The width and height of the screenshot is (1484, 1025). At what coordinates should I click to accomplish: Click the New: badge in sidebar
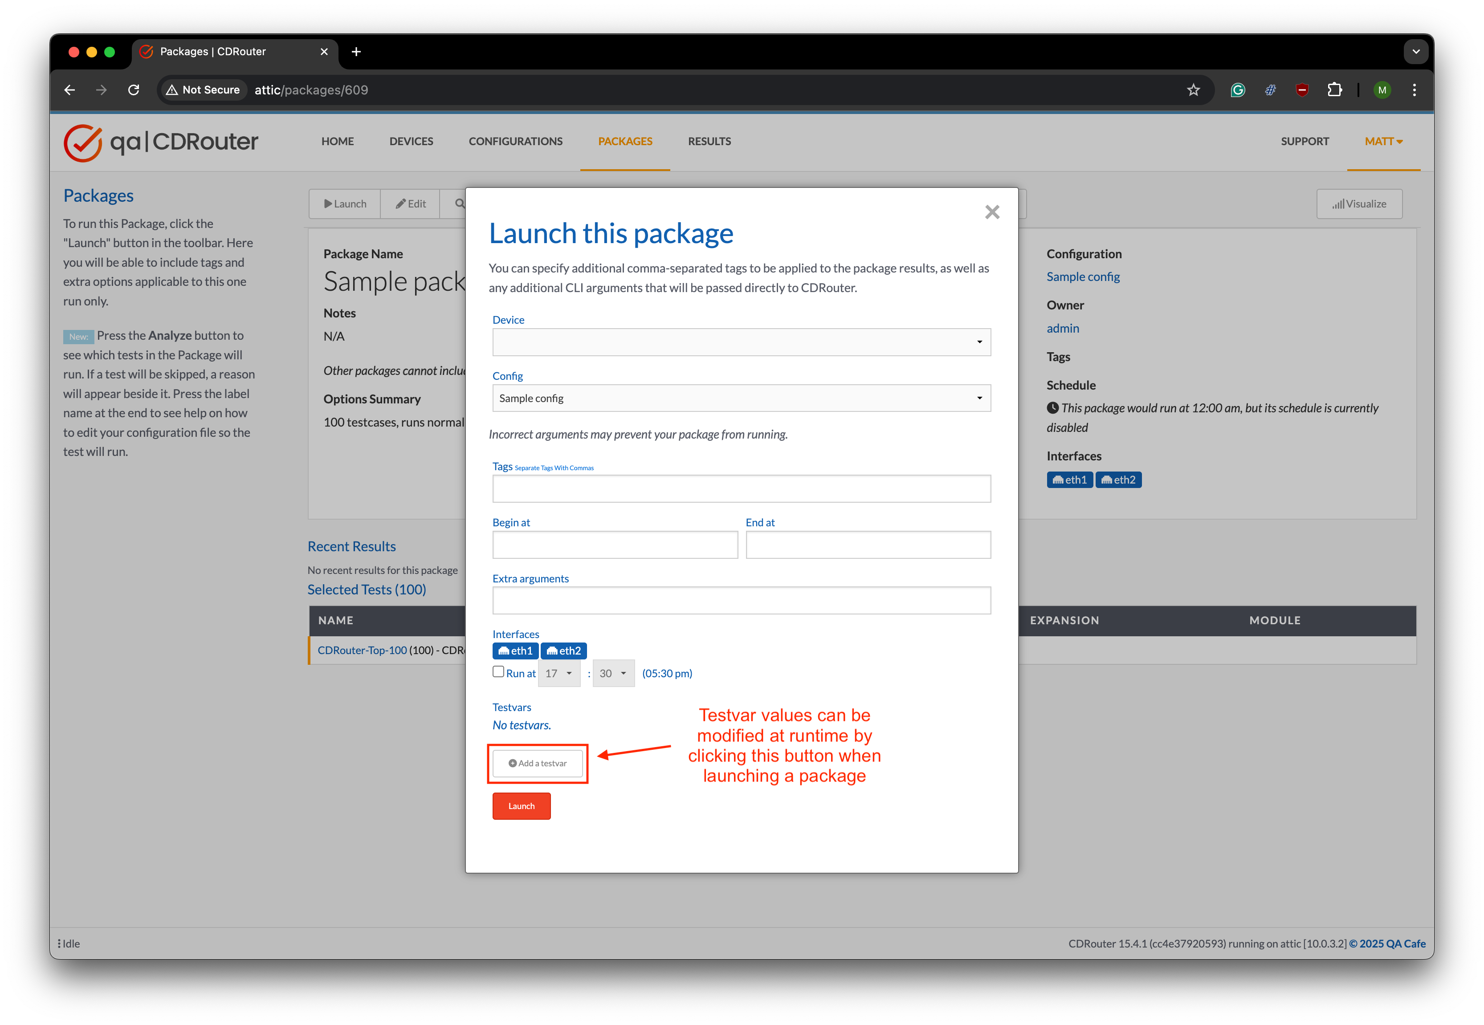[78, 337]
